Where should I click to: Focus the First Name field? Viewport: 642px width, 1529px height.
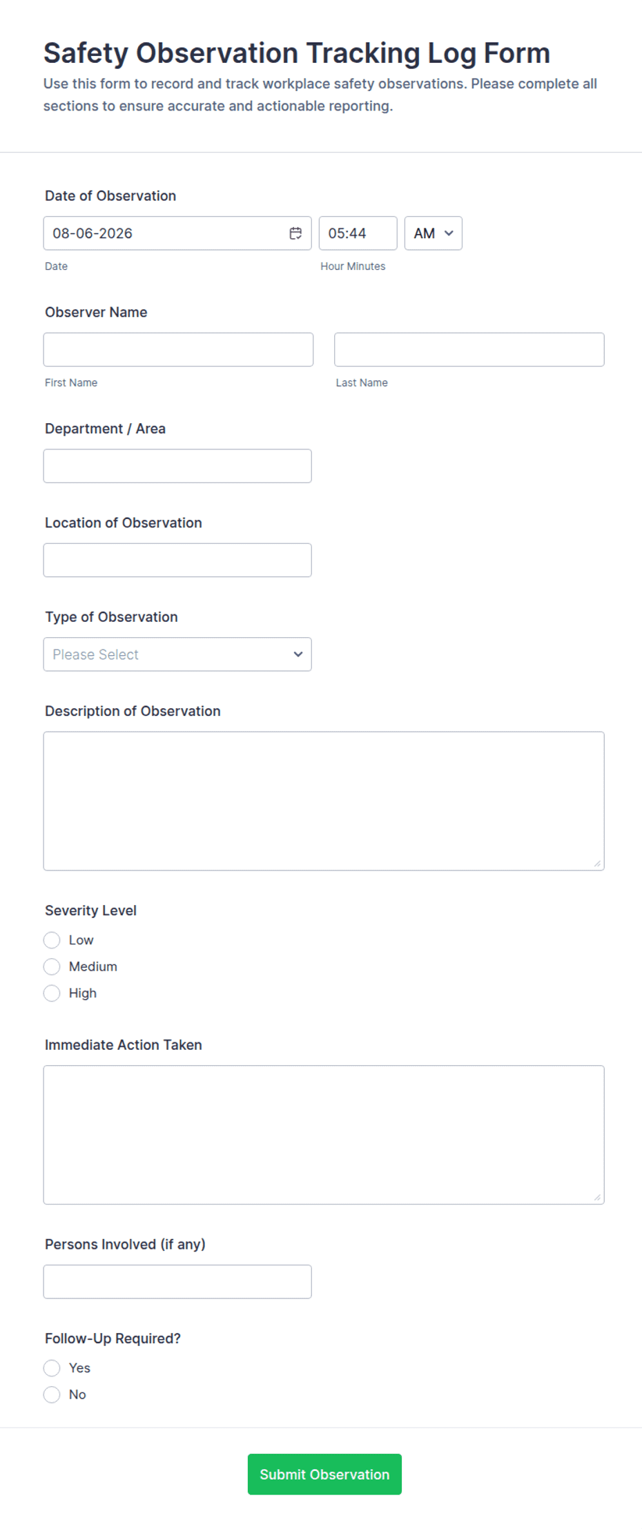tap(178, 349)
